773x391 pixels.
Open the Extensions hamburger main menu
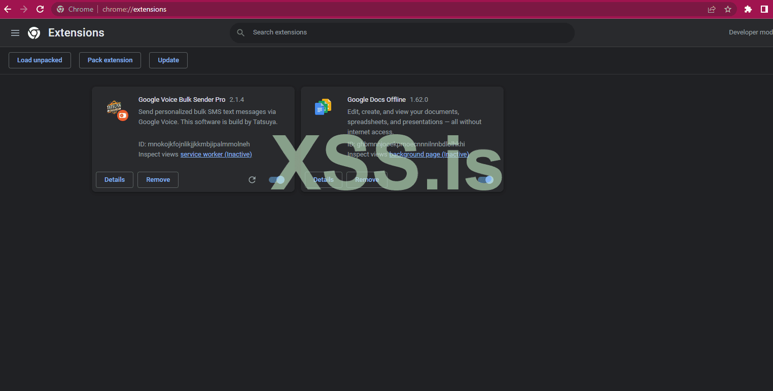point(15,33)
